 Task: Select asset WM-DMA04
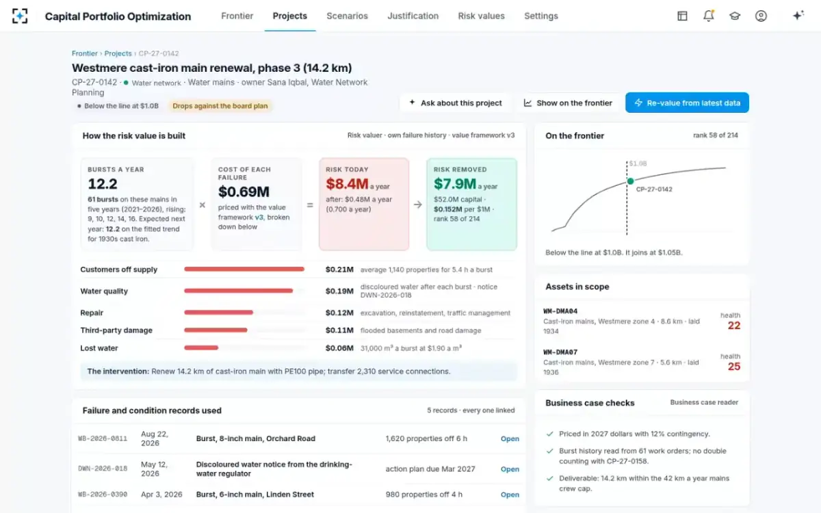pos(642,321)
